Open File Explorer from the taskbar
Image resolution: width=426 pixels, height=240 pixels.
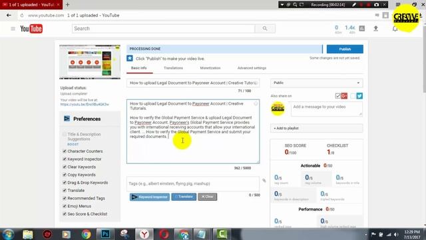click(28, 234)
